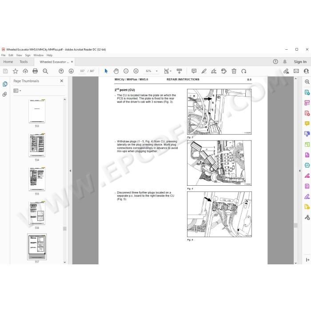
Task: Open the More Tools wrench icon
Action: click(307, 217)
